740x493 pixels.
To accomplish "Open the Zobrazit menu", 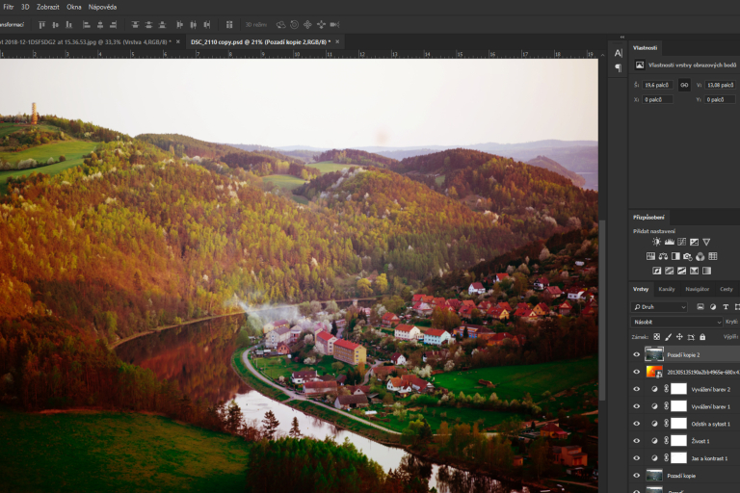I will coord(48,7).
